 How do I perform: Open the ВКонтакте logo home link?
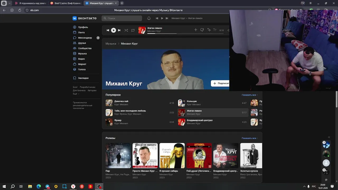(84, 18)
